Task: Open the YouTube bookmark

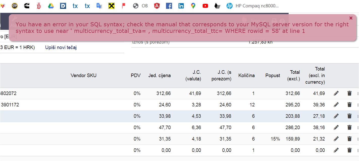Action: 205,6
